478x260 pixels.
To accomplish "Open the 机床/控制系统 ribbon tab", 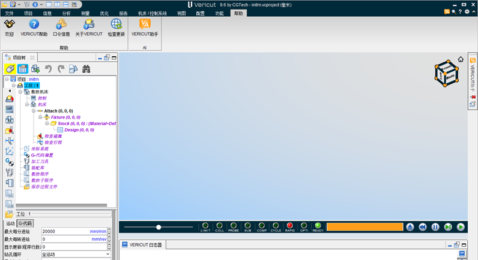I will click(153, 13).
